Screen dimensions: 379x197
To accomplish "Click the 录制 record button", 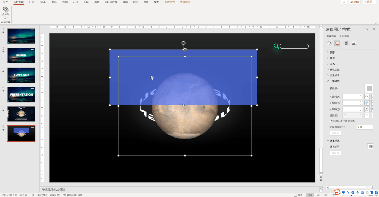I will [354, 2].
